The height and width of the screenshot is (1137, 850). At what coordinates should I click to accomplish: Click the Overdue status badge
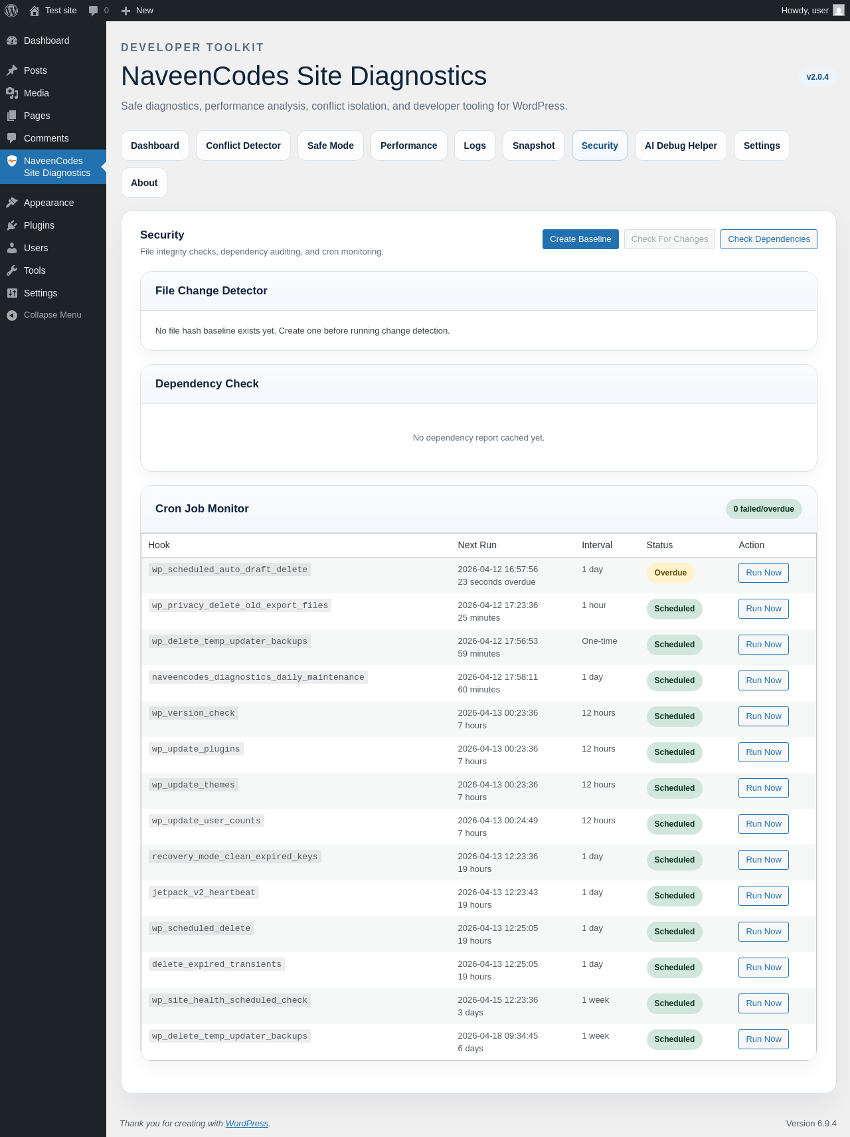(670, 573)
